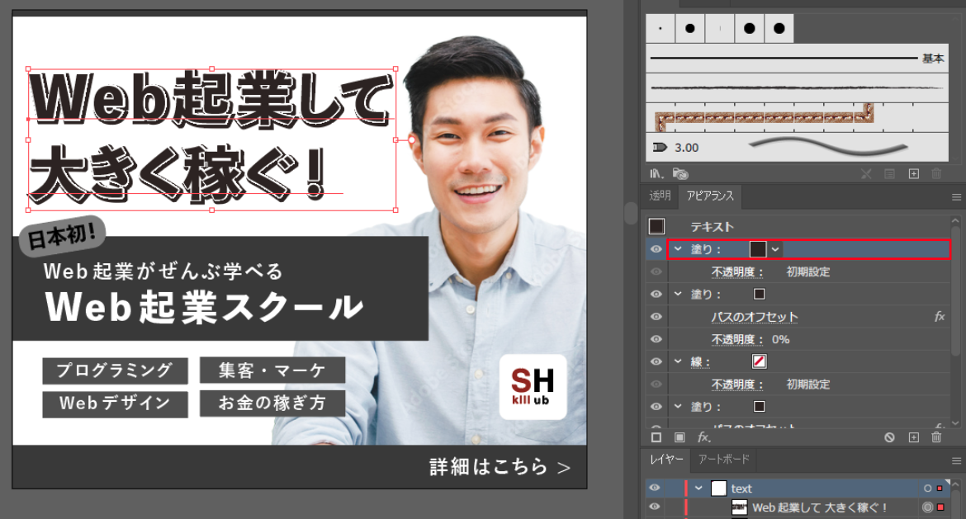The width and height of the screenshot is (966, 519).
Task: Add new fill in Appearance panel footer
Action: (680, 437)
